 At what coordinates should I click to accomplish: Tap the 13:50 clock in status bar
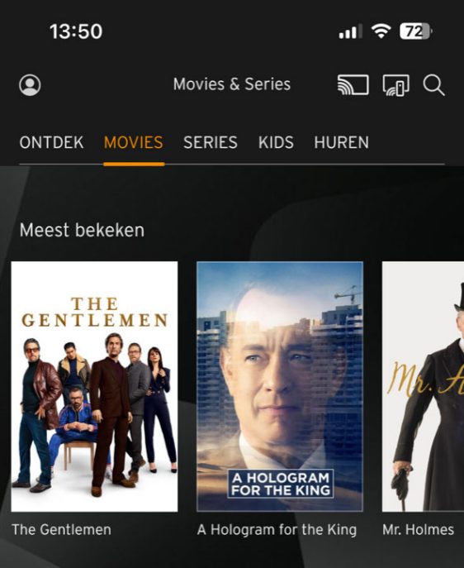[76, 31]
